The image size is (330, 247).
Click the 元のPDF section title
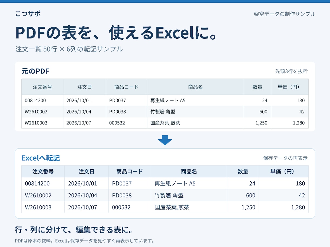click(x=35, y=71)
